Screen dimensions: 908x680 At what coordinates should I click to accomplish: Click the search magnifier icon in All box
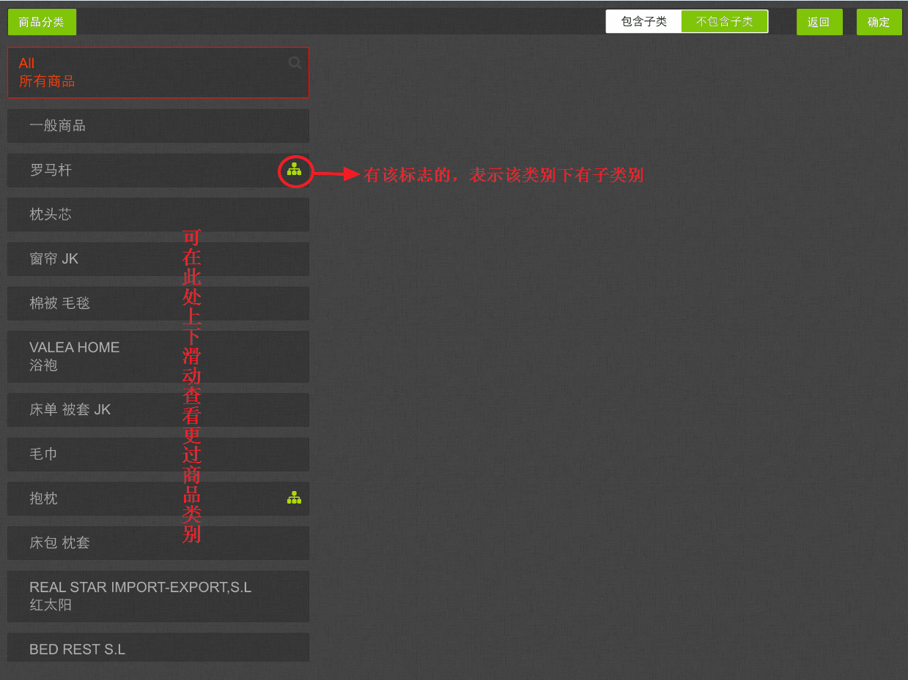coord(295,63)
